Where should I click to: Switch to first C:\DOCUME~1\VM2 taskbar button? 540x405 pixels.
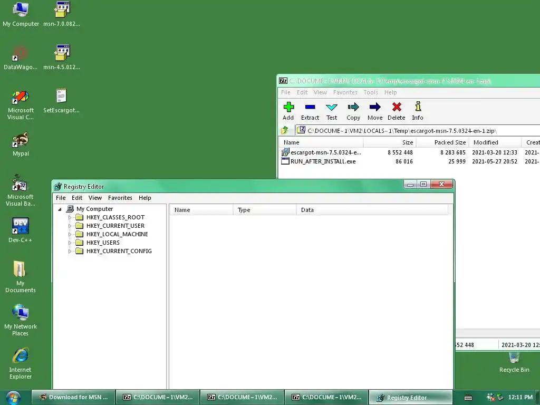tap(158, 398)
